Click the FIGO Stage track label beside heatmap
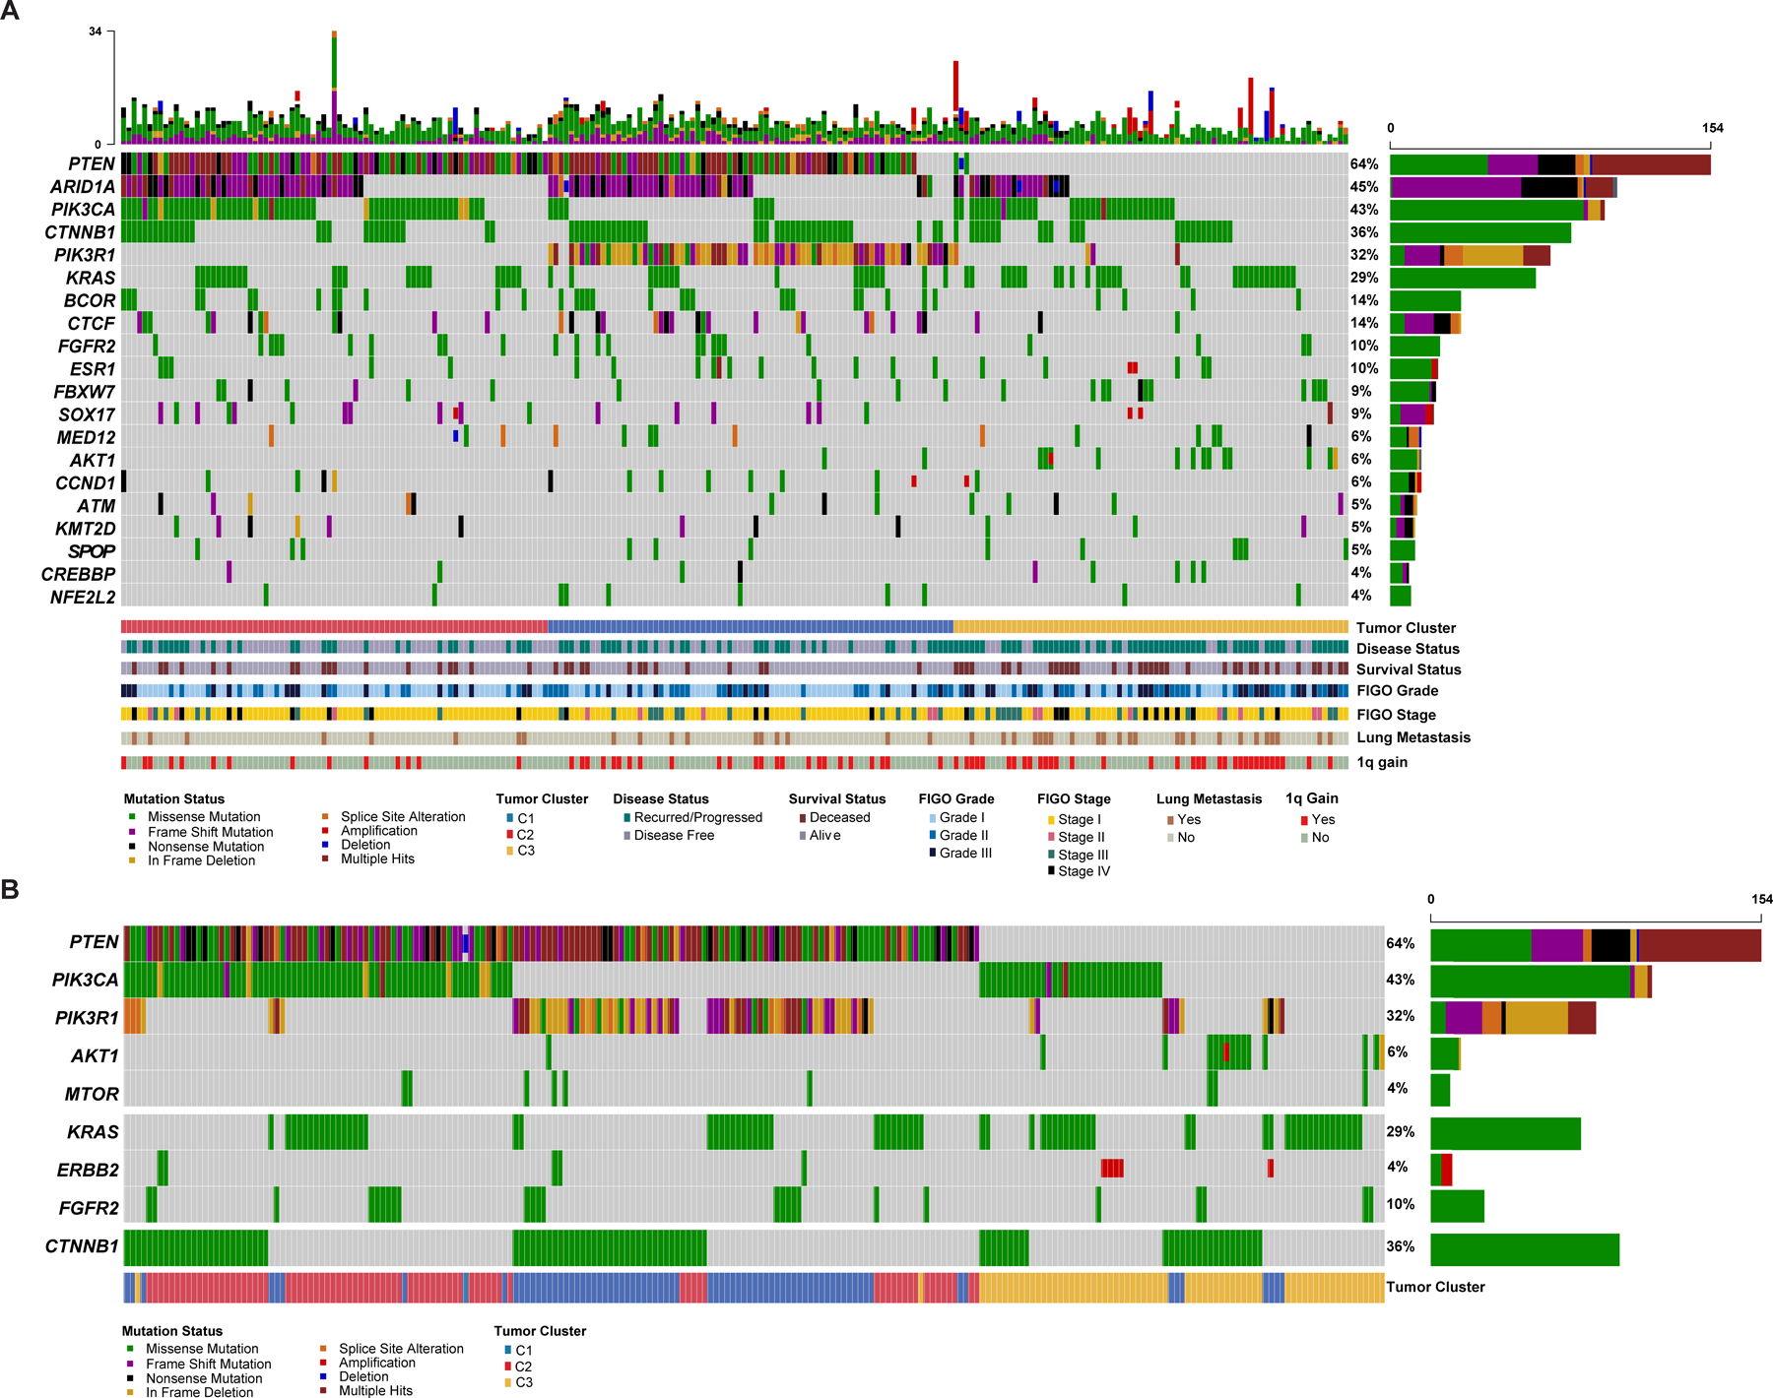The height and width of the screenshot is (1398, 1773). click(1396, 715)
